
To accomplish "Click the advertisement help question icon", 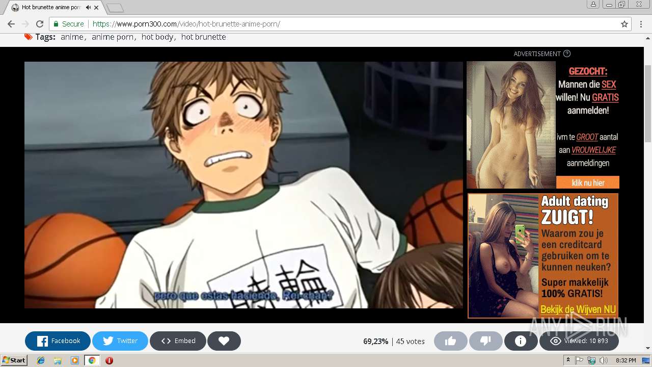I will pos(567,54).
